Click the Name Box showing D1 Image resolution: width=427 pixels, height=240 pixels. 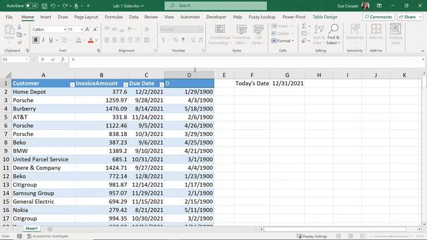point(15,59)
